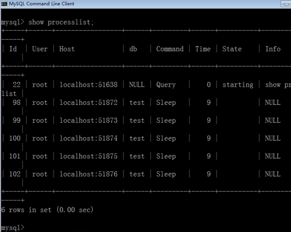Click db 'test' in row with Id 99
Image resolution: width=291 pixels, height=232 pixels.
coord(137,121)
